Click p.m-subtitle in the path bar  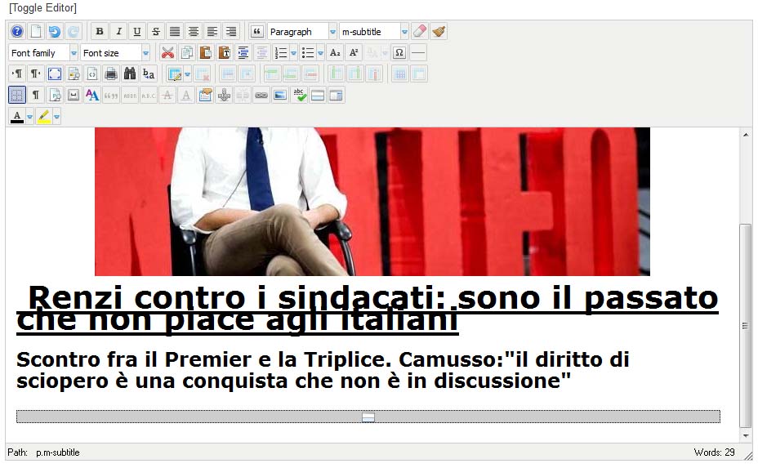pos(57,452)
